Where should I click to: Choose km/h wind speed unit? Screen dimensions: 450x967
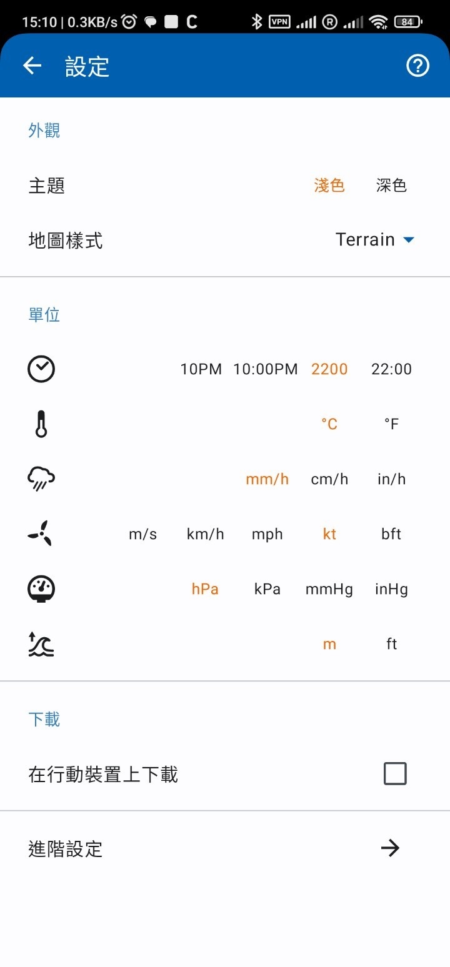(205, 534)
